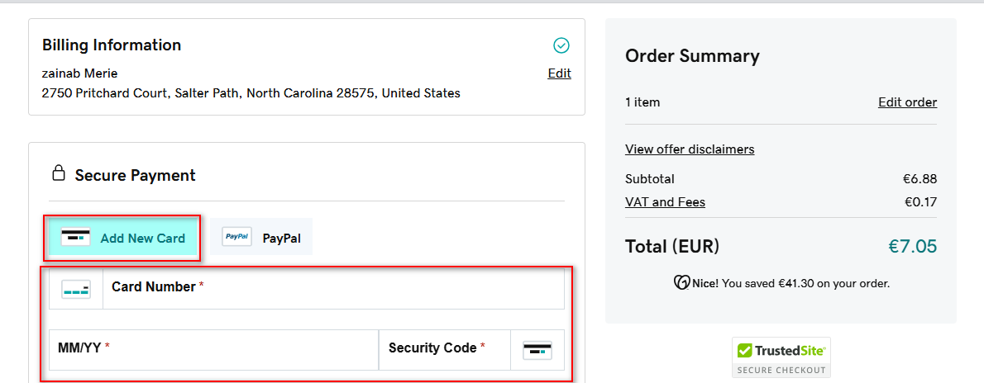Open the Edit order link

pos(907,102)
